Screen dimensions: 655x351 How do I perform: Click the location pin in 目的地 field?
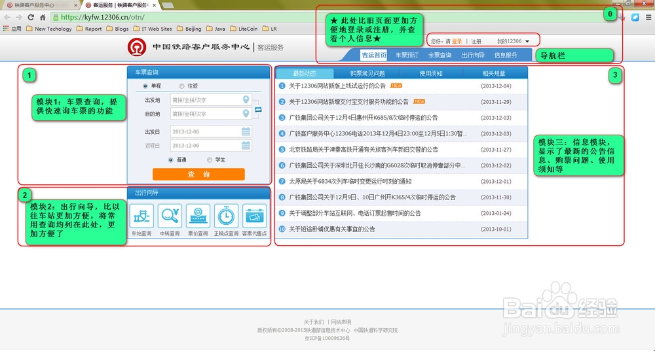pos(246,113)
